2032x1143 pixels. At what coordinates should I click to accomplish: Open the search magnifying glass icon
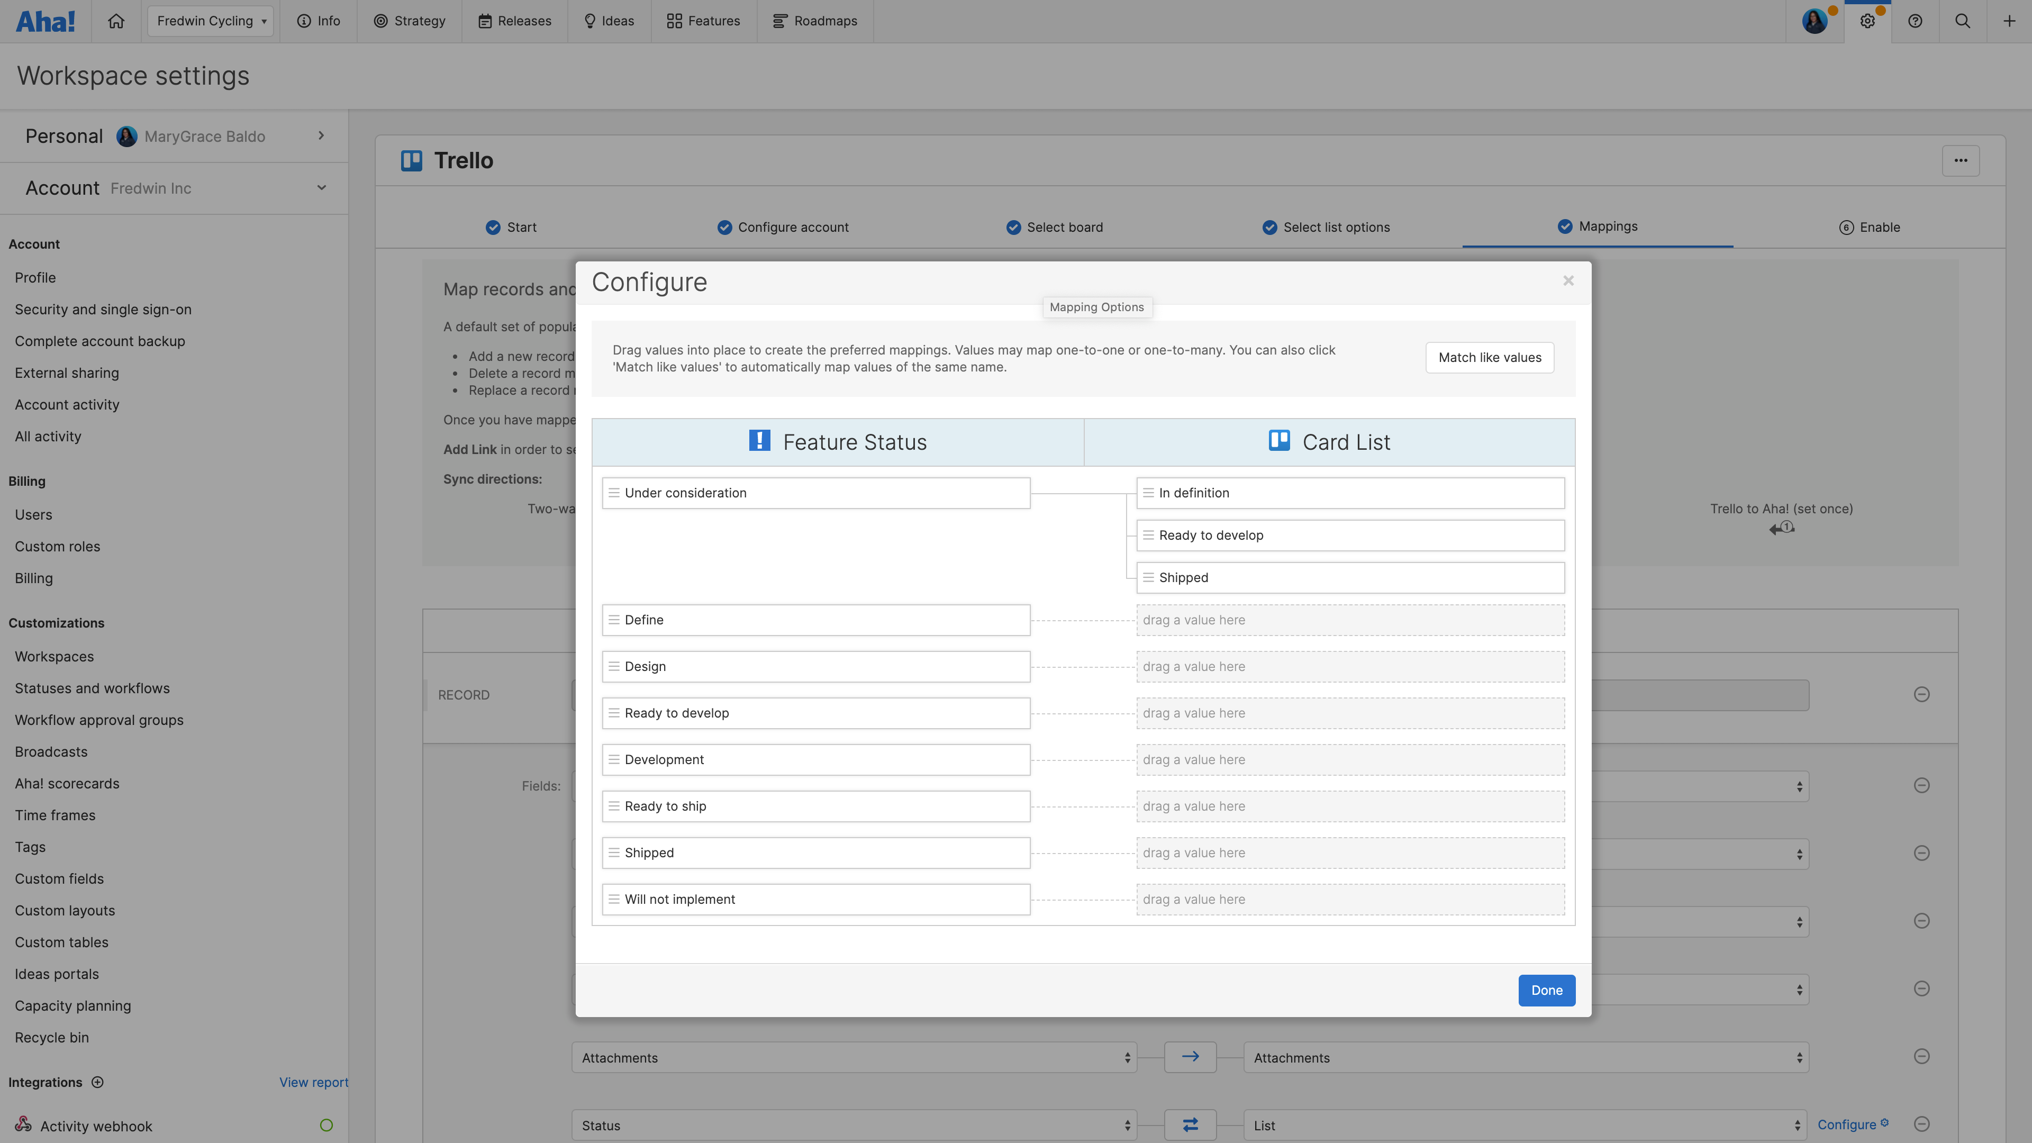1963,21
